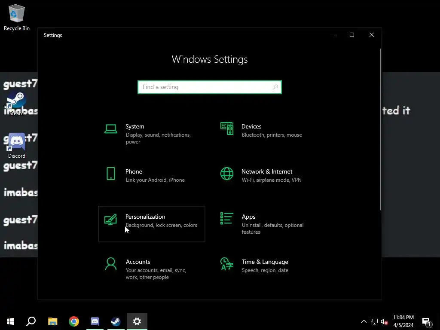This screenshot has height=330, width=440.
Task: Open the Accounts settings title
Action: pyautogui.click(x=138, y=262)
